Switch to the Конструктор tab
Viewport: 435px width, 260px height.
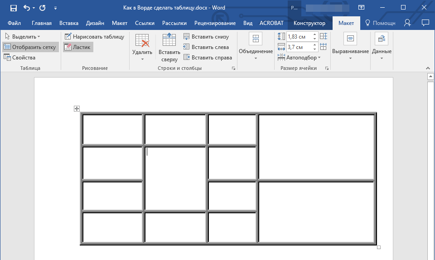(309, 23)
